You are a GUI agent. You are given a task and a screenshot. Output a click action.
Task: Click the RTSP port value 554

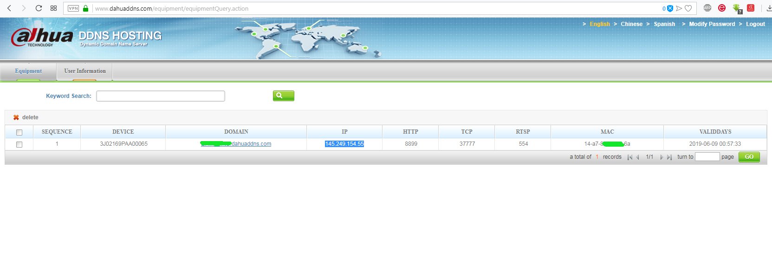pos(523,144)
